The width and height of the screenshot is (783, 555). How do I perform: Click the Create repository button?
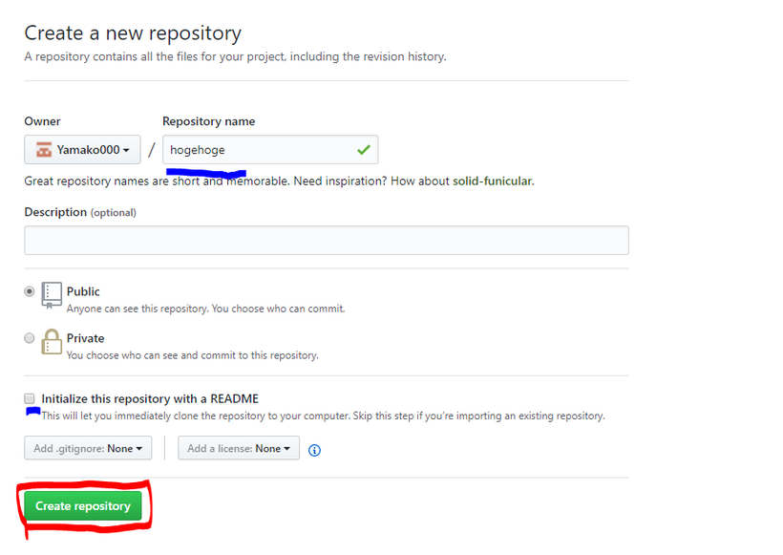(83, 506)
